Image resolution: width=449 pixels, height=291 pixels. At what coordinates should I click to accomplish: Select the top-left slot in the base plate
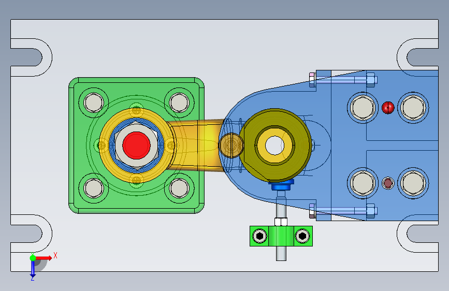pos(26,57)
